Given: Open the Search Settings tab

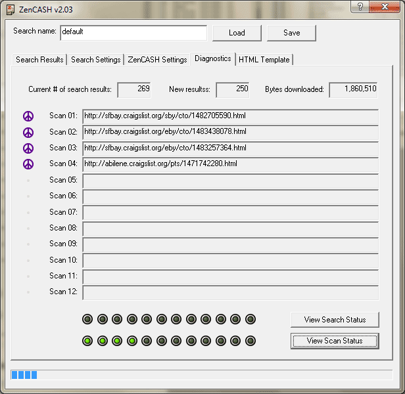Looking at the screenshot, I should [x=96, y=60].
